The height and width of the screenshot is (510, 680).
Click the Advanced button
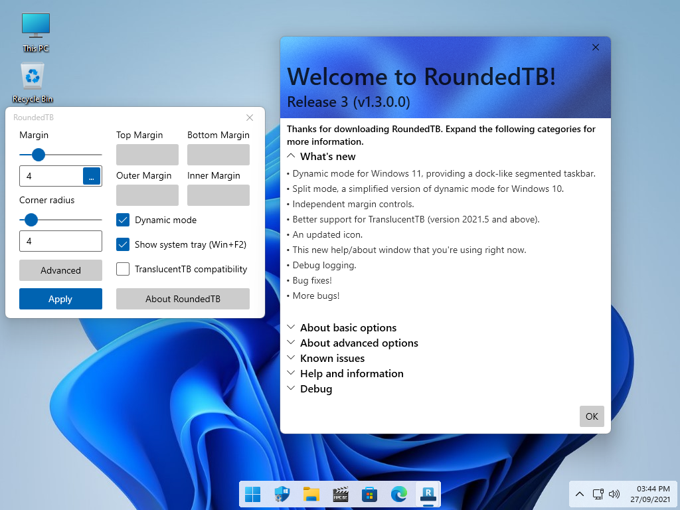[60, 270]
